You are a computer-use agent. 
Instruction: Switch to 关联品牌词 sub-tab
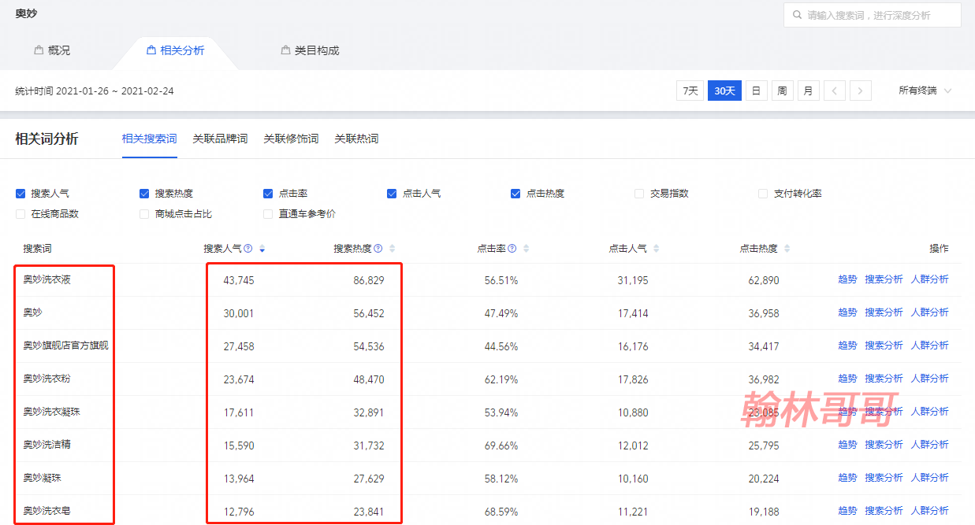[220, 139]
